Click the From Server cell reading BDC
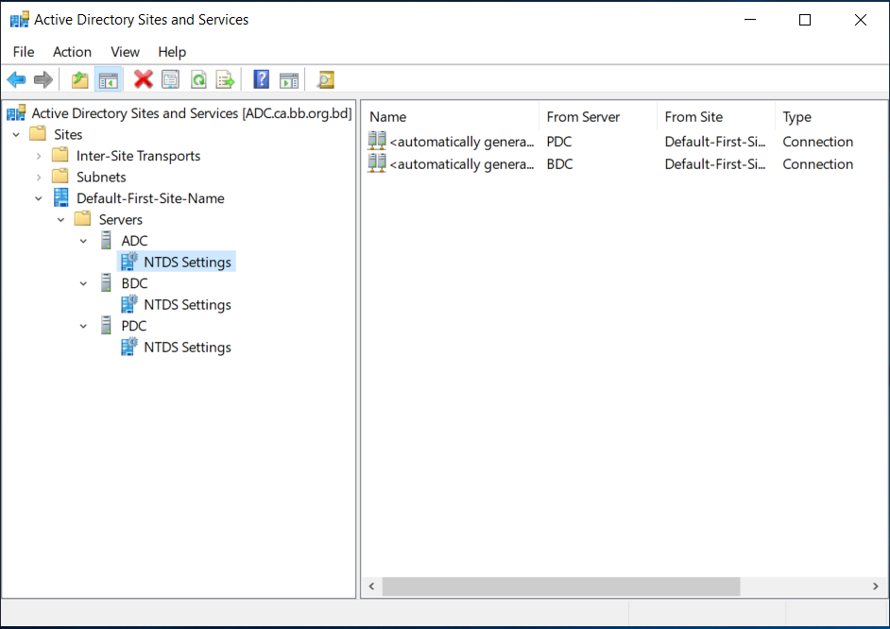The image size is (890, 629). [x=559, y=164]
